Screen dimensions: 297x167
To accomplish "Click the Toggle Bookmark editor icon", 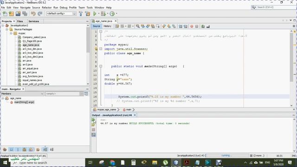I will click(174, 26).
